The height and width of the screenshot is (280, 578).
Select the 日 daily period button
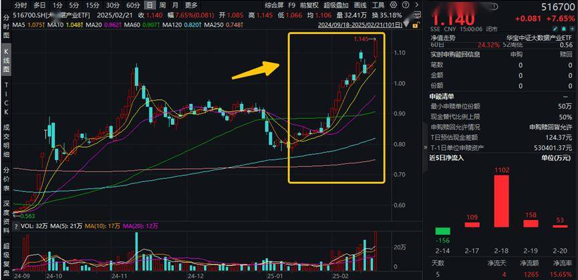(150, 5)
